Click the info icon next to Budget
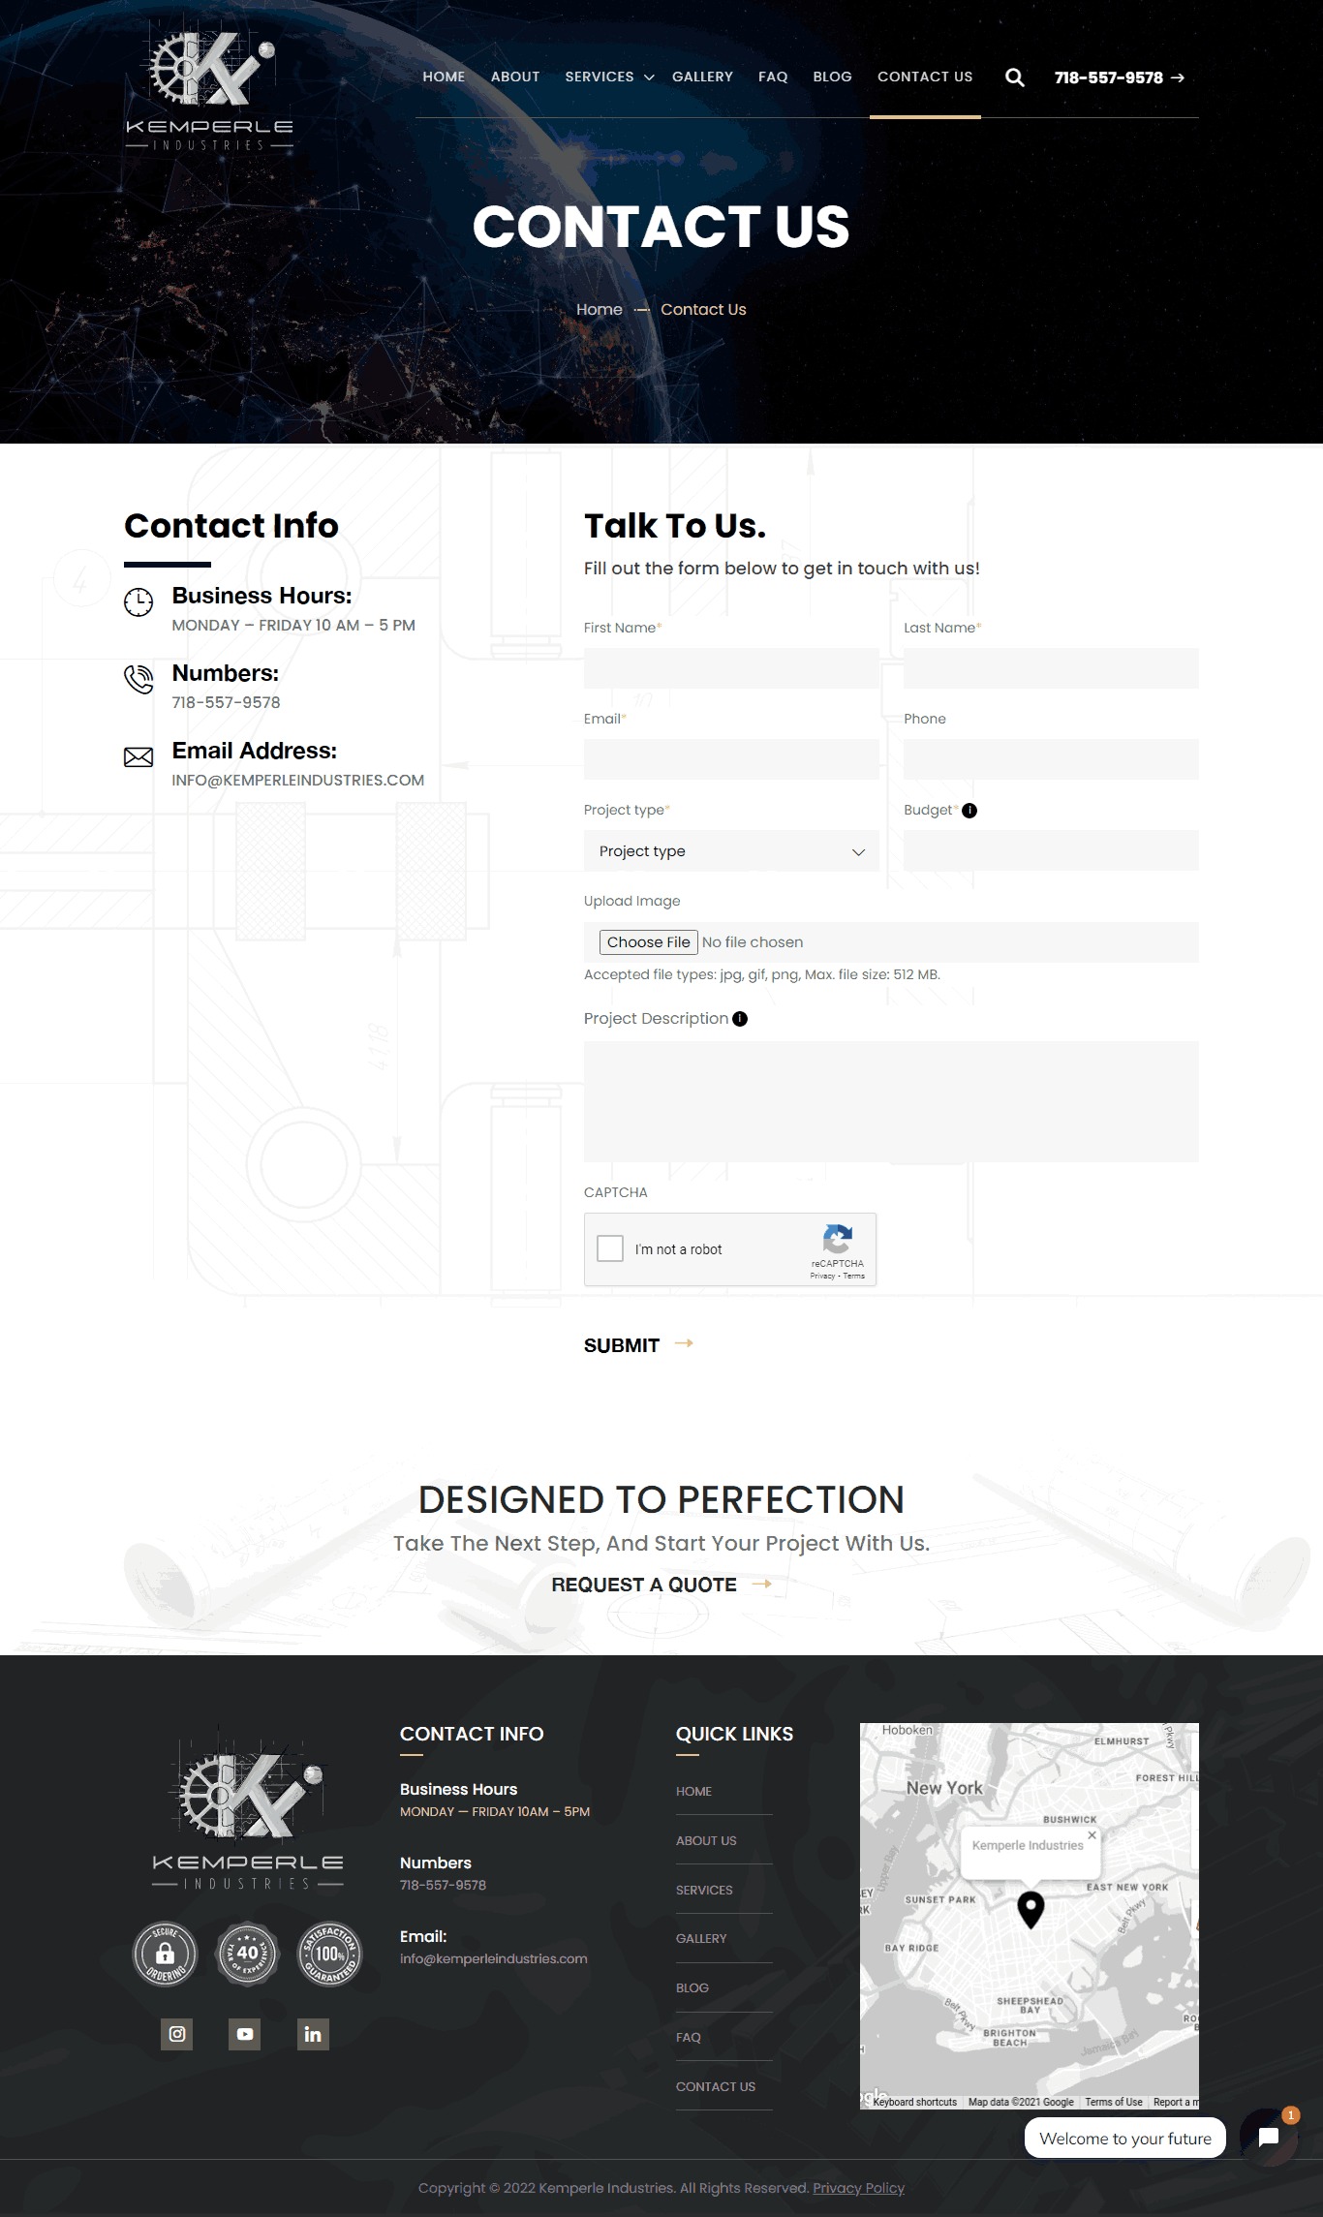 click(x=969, y=810)
